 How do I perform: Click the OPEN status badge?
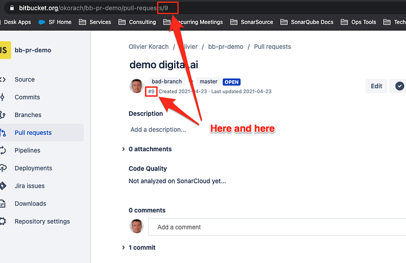pos(231,82)
